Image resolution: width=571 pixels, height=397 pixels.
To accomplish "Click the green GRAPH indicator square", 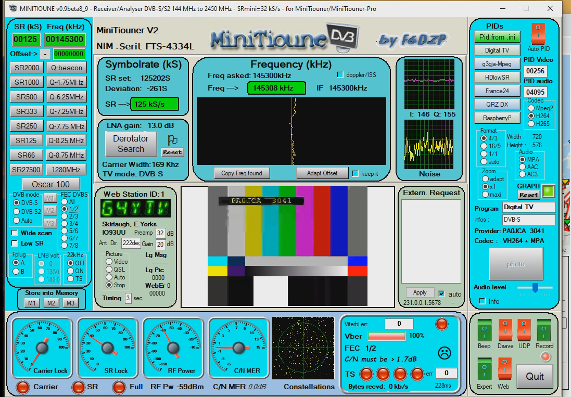I will tap(549, 191).
